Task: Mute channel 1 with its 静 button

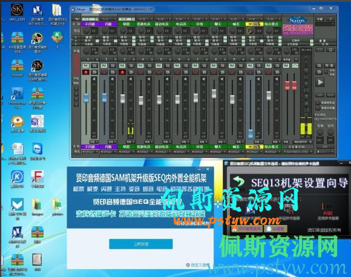Action: coord(94,72)
